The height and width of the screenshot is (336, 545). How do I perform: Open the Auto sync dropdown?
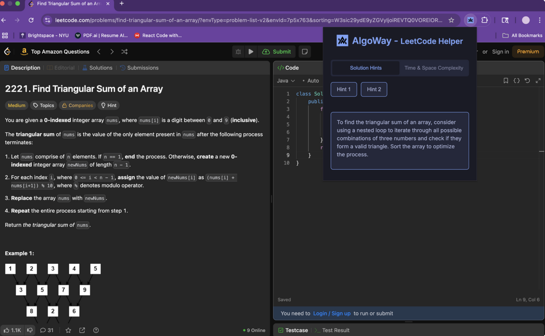pos(313,81)
